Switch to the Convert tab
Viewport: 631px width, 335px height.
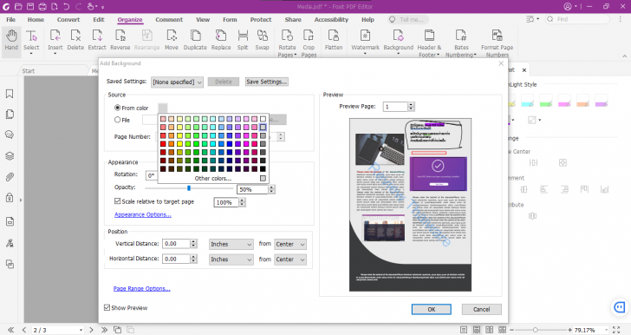pyautogui.click(x=68, y=19)
